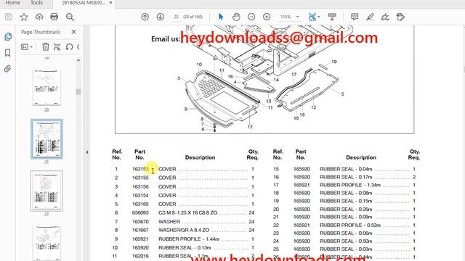Select the highlighter pen tool
The height and width of the screenshot is (261, 465).
[370, 17]
